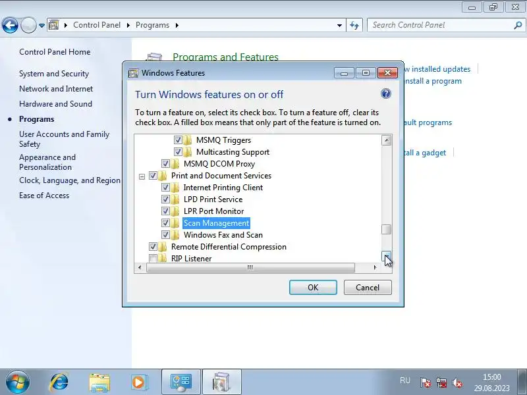Click the horizontal scrollbar thumb
The image size is (527, 395).
point(250,267)
